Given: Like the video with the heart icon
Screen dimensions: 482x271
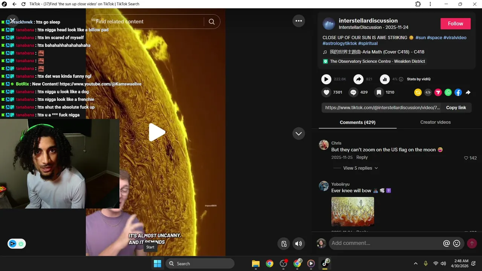Looking at the screenshot, I should pyautogui.click(x=326, y=92).
